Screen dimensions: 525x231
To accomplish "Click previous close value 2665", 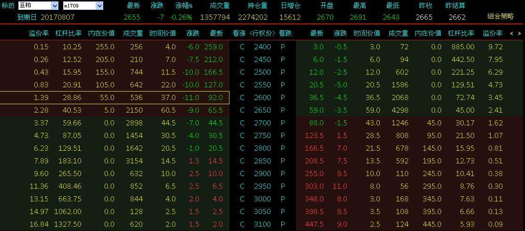I will point(424,17).
